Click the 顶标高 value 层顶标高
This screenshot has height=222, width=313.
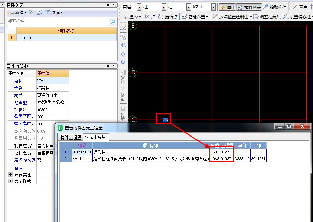pyautogui.click(x=46, y=146)
